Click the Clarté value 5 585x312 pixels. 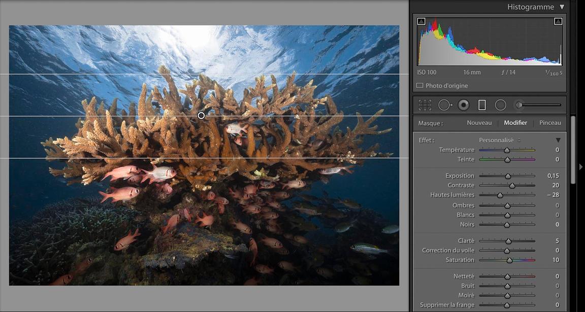(x=558, y=241)
